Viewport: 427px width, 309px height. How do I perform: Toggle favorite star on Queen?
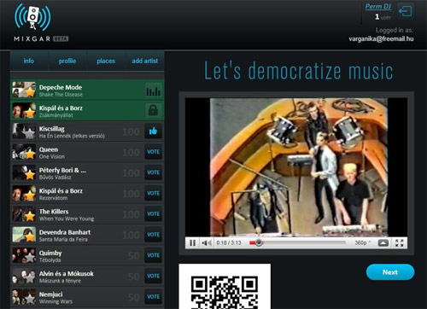[30, 154]
